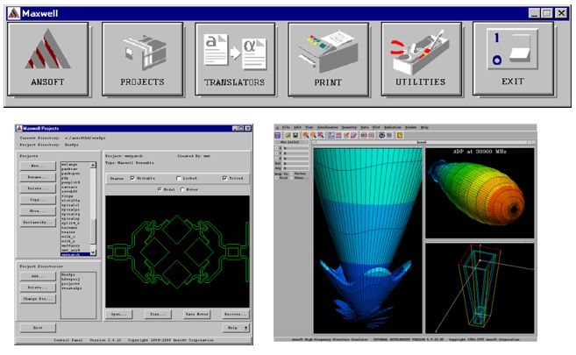Click the Save Notes button
Viewport: 576px width, 355px height.
196,315
